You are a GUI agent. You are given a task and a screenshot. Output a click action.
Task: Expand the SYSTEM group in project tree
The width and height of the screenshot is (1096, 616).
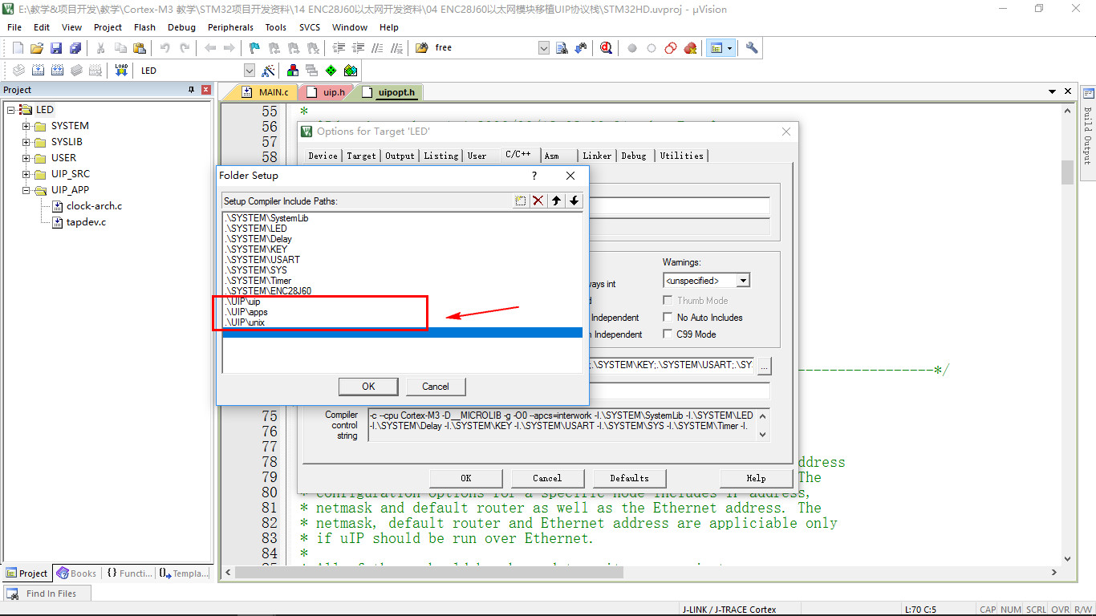coord(26,126)
